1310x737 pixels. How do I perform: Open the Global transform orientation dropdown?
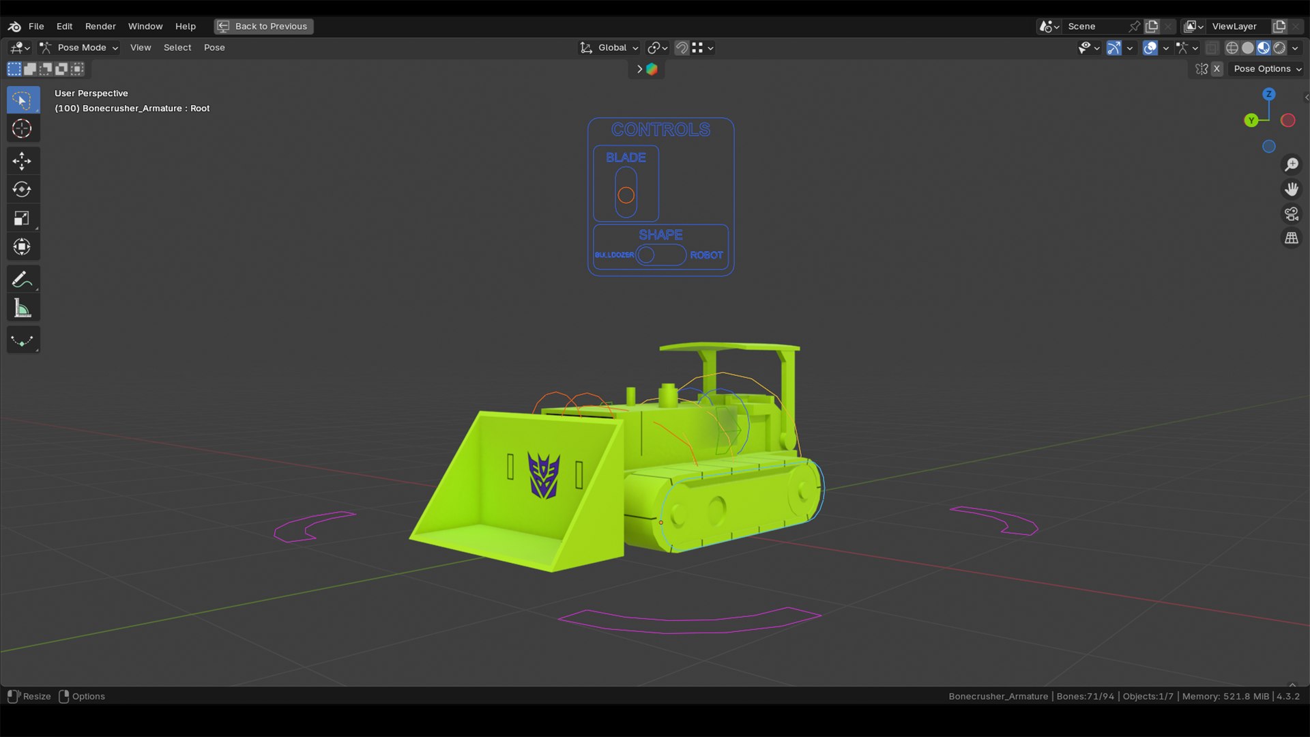coord(609,48)
